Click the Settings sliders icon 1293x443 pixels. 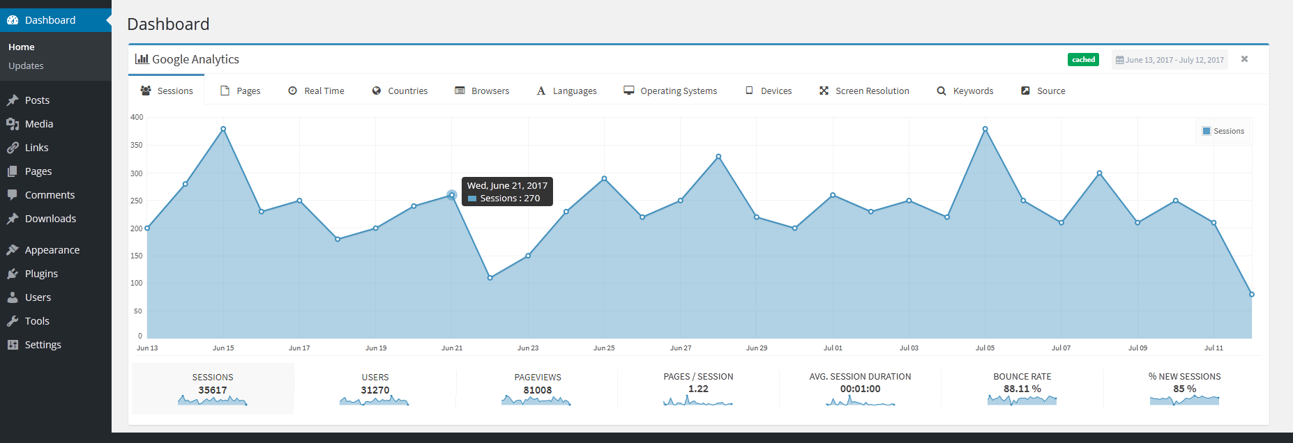[x=13, y=345]
